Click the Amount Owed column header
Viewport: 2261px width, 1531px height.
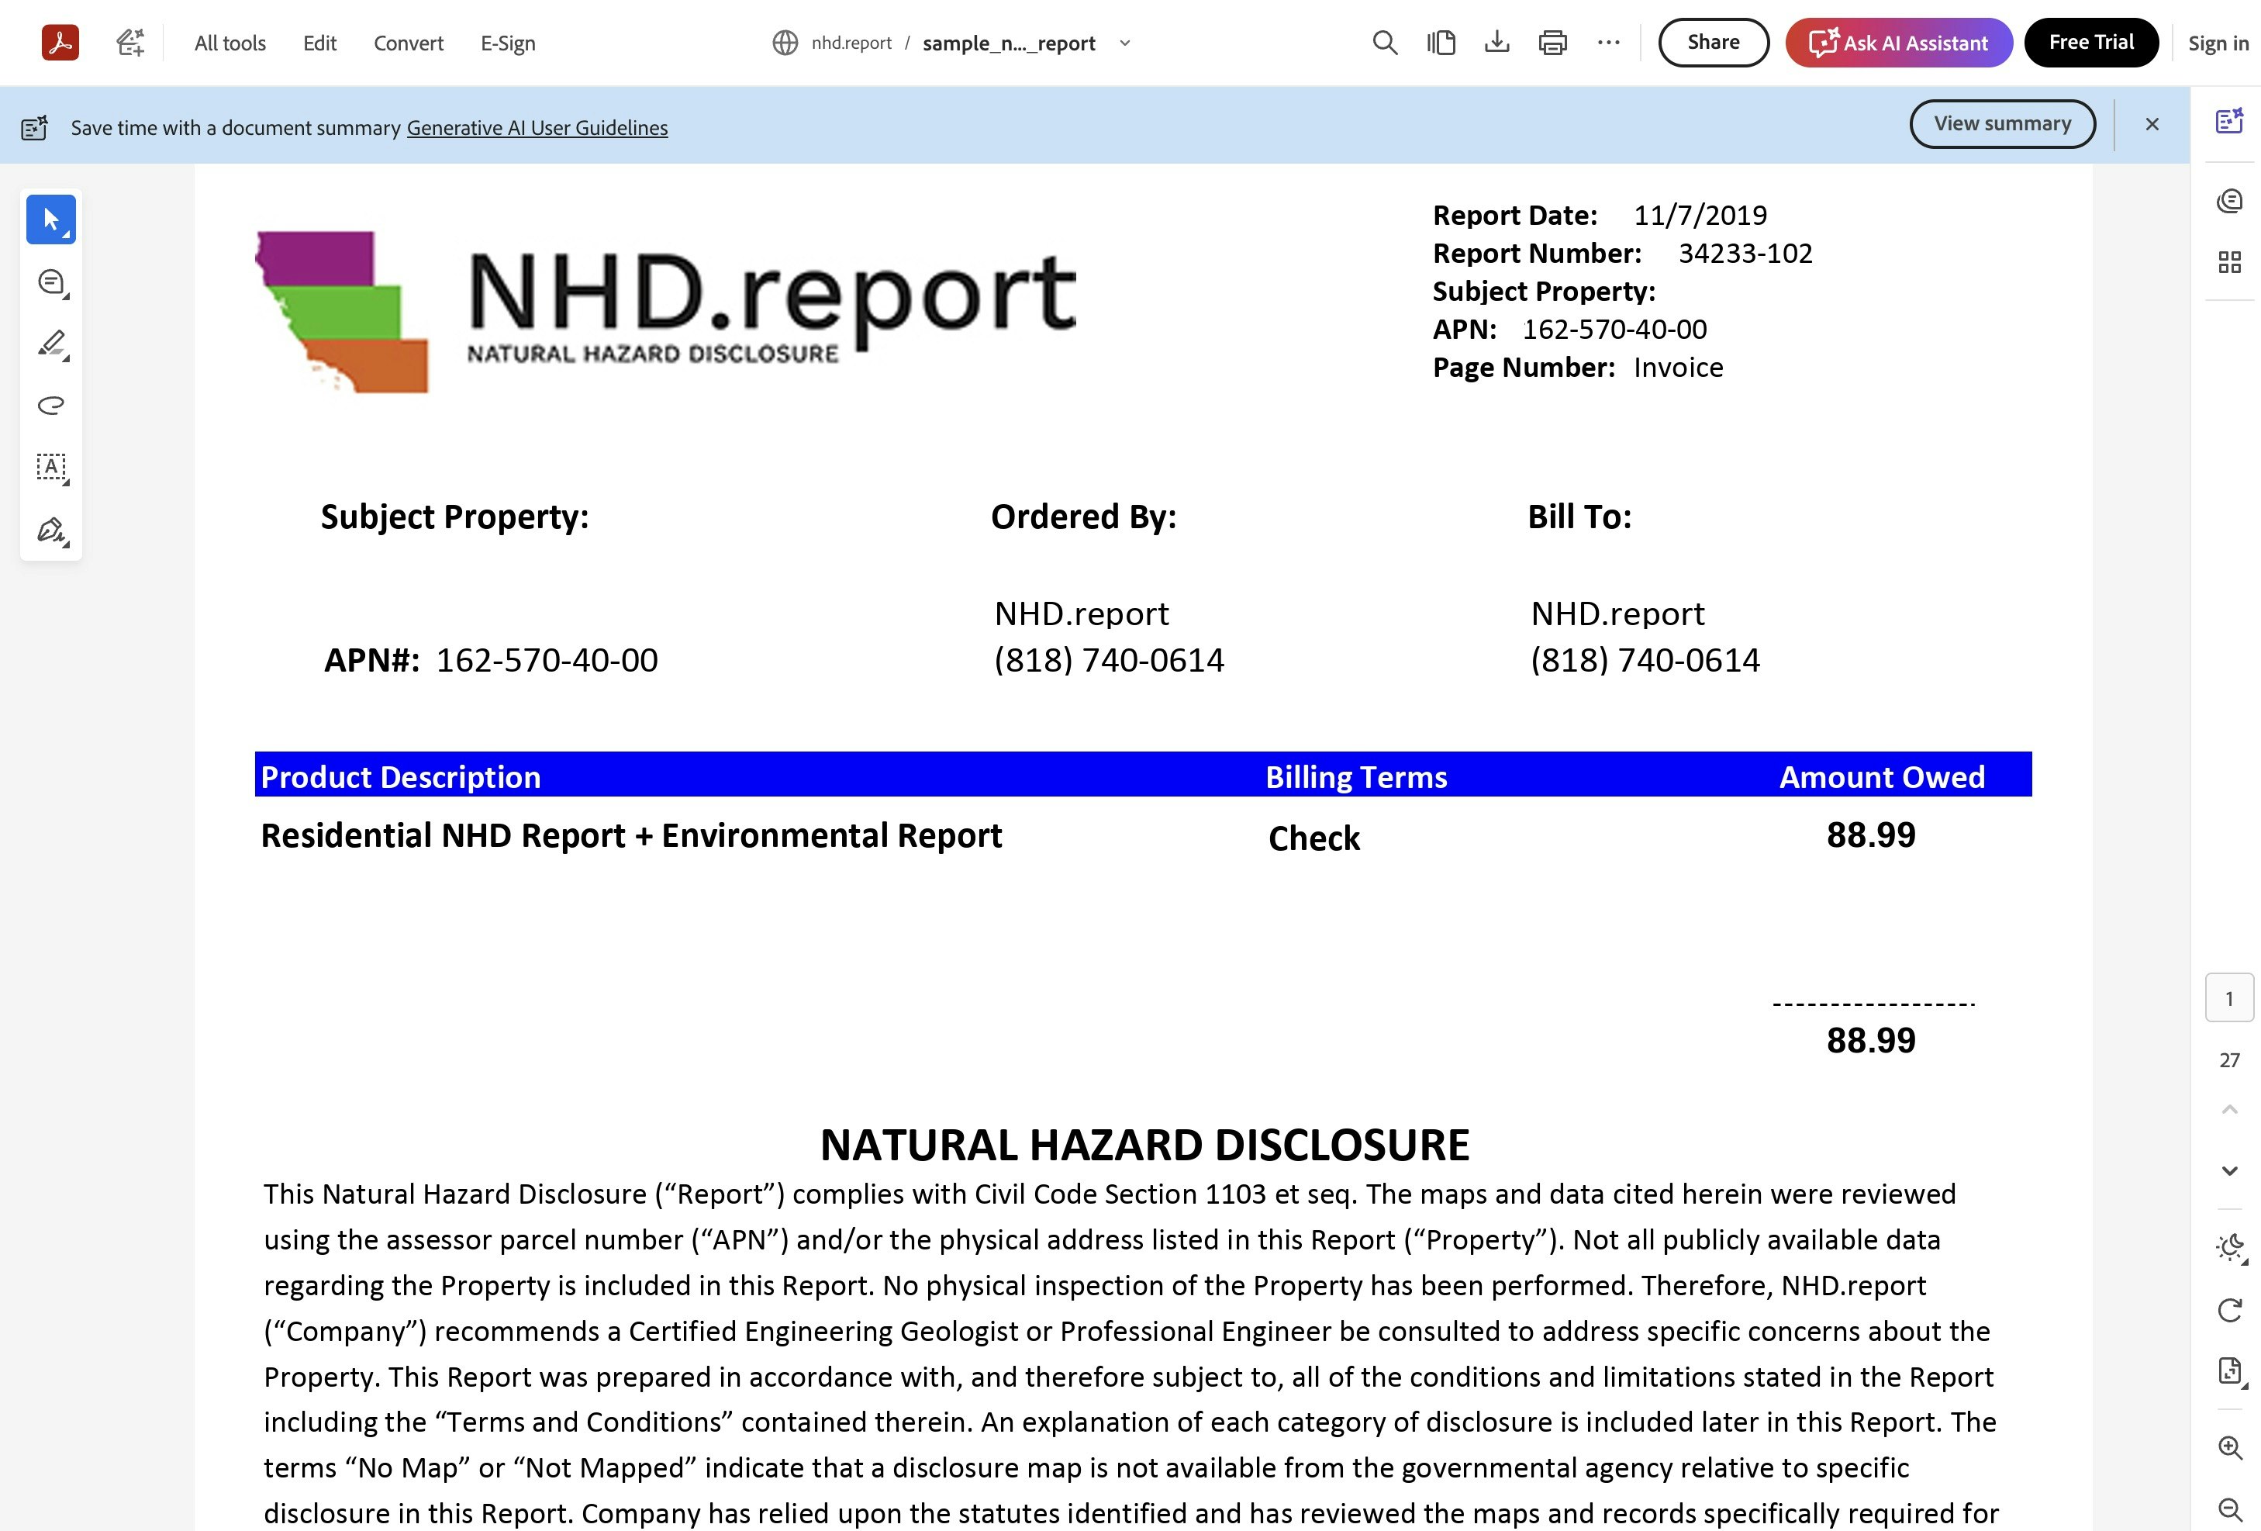[x=1882, y=776]
